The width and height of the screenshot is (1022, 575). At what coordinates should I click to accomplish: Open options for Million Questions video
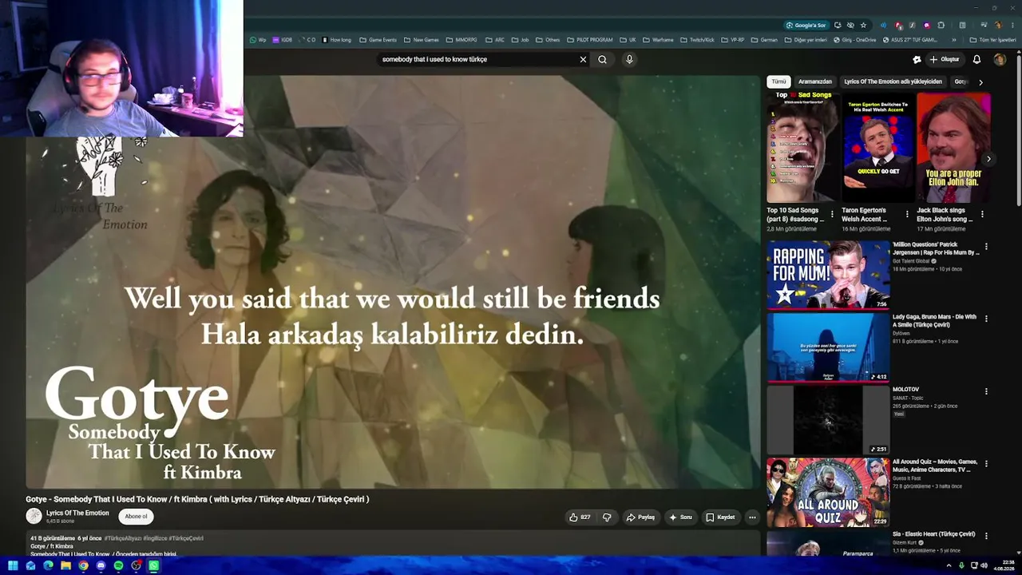point(986,247)
